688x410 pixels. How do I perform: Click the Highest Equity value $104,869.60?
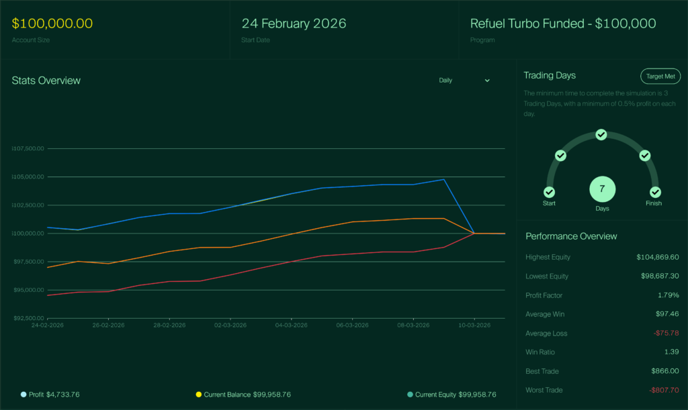point(657,257)
